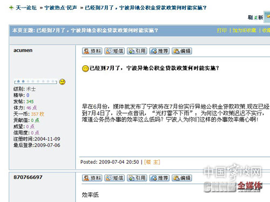Open user 870766697's profile name
The image size is (270, 202).
[28, 177]
